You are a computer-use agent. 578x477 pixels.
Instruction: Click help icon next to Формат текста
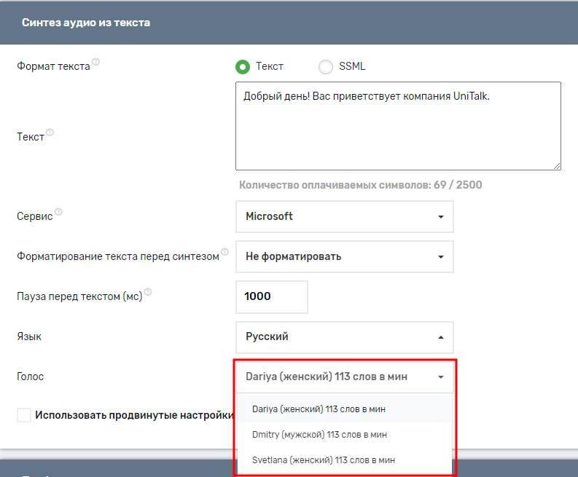[95, 62]
